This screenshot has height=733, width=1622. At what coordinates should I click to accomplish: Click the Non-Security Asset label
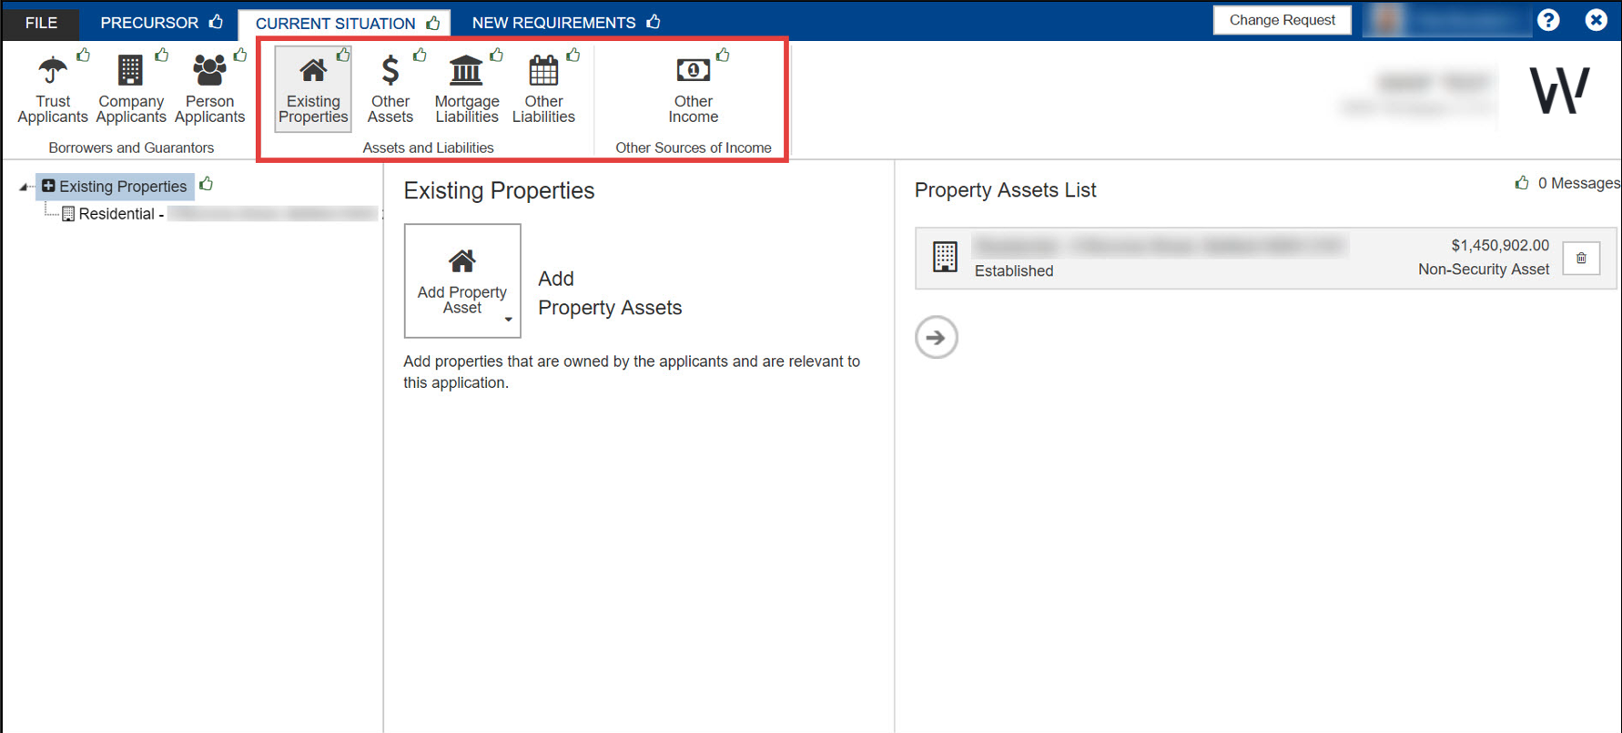pos(1484,270)
